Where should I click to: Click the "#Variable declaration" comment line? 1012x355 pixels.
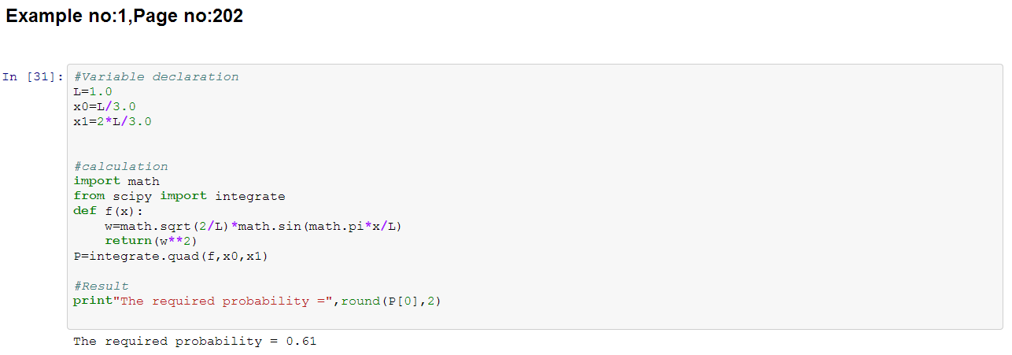(156, 77)
